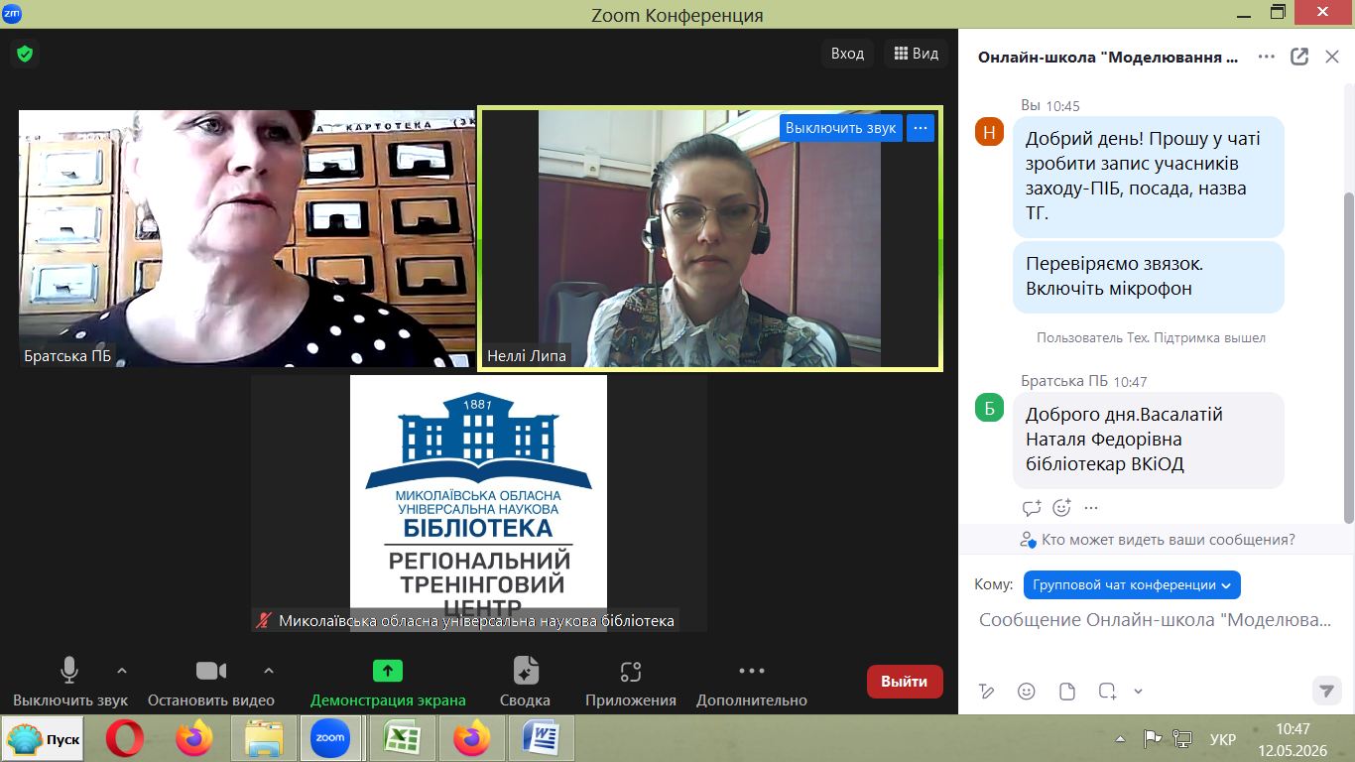Open the Вид layout menu
This screenshot has height=762, width=1355.
pos(917,54)
